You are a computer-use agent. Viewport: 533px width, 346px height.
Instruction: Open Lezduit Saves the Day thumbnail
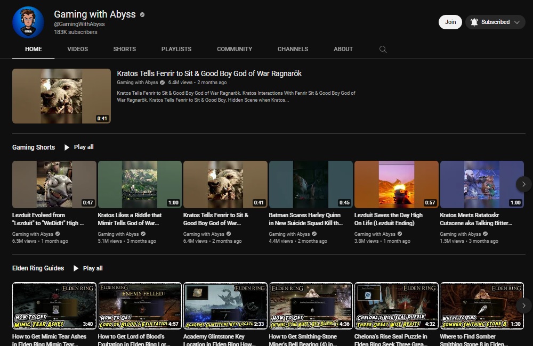397,184
